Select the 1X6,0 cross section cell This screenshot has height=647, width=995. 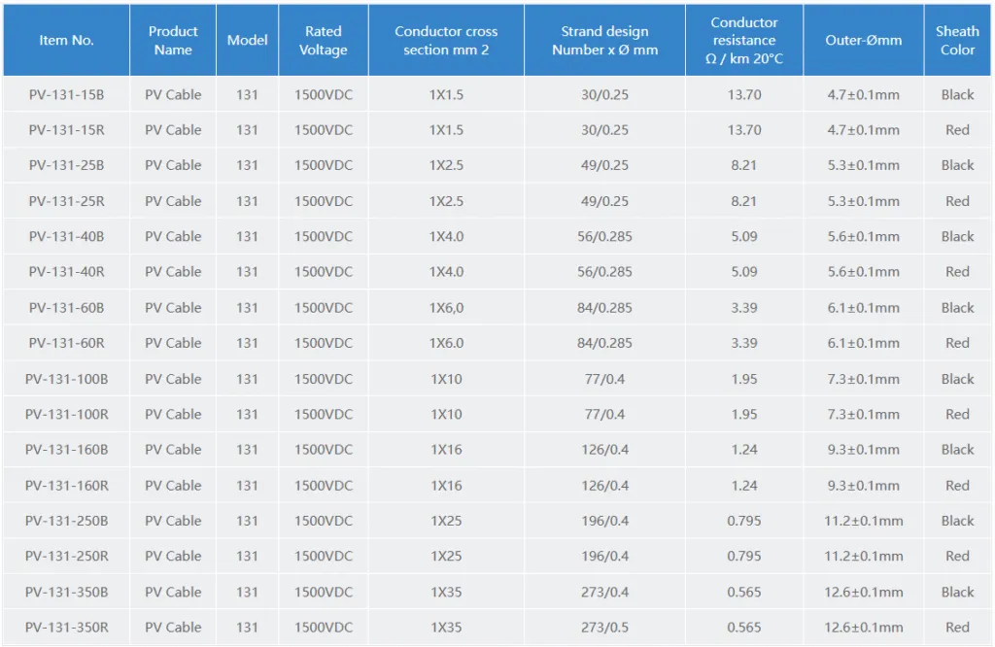446,308
